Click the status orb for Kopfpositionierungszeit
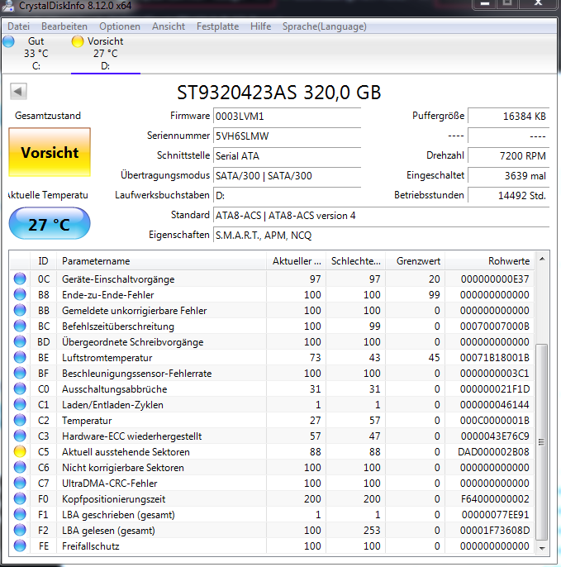561x567 pixels. coord(20,498)
